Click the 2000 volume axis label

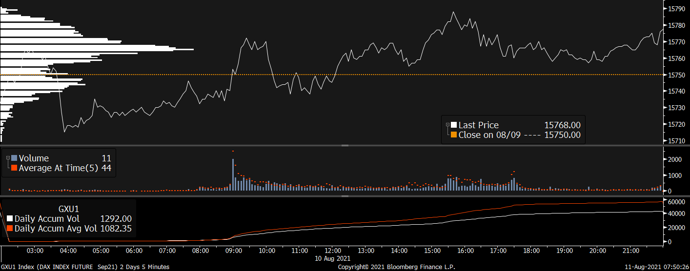674,159
